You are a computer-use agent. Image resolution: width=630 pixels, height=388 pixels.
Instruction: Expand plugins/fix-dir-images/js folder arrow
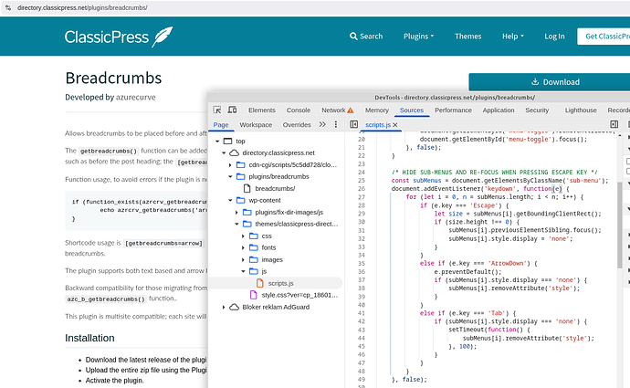[236, 212]
